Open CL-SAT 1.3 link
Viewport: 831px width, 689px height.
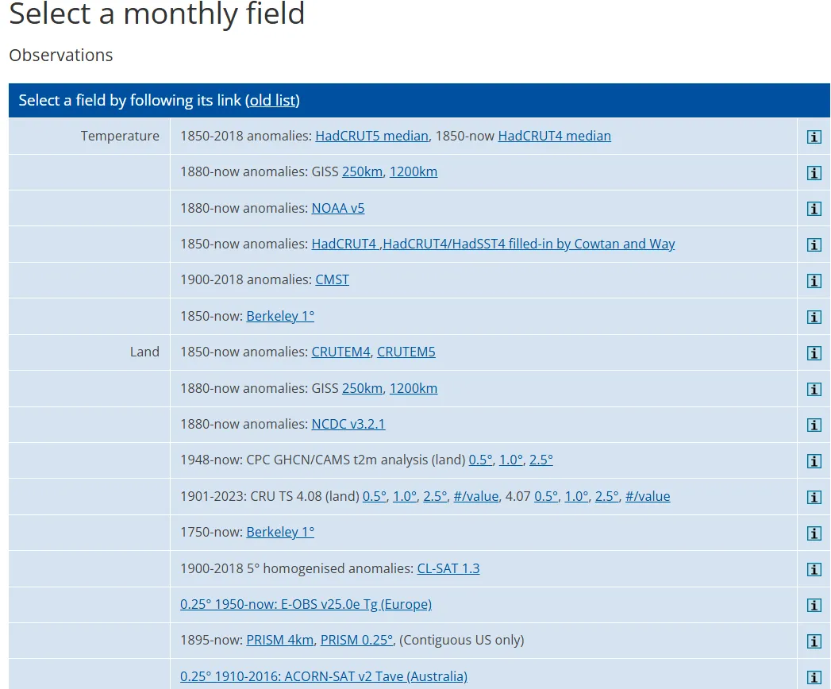point(448,568)
